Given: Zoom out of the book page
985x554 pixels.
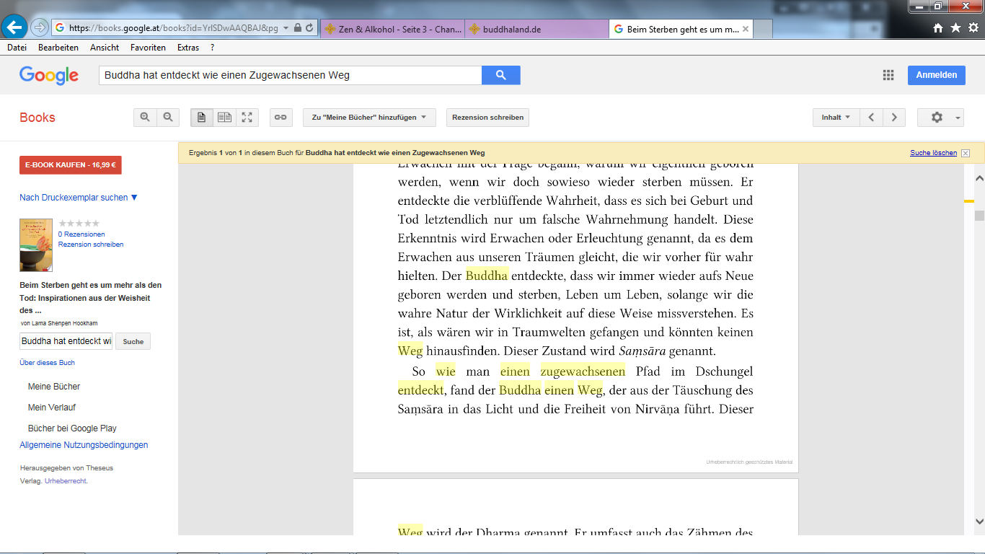Looking at the screenshot, I should (x=168, y=117).
